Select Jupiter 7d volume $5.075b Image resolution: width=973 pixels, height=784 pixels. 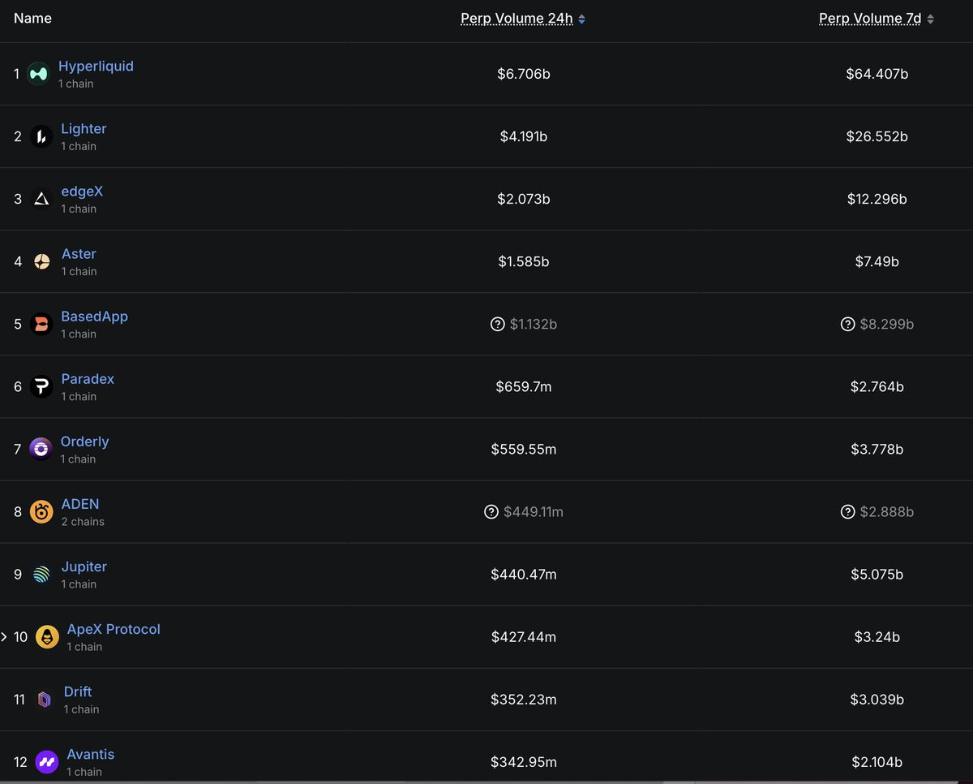[x=877, y=575]
